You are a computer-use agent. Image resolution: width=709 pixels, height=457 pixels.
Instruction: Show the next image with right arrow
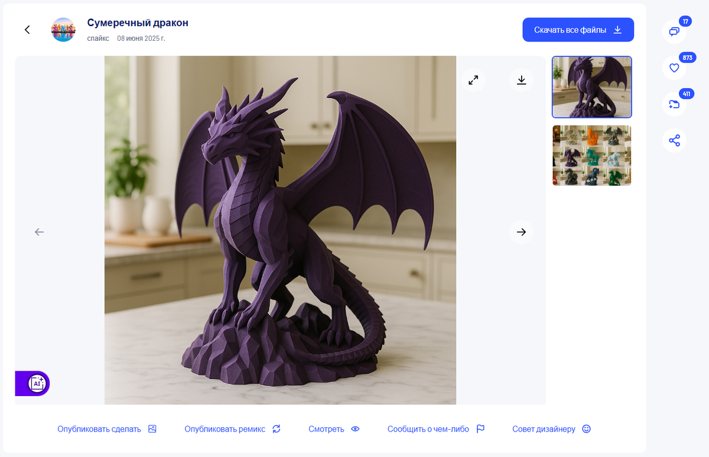(x=521, y=232)
